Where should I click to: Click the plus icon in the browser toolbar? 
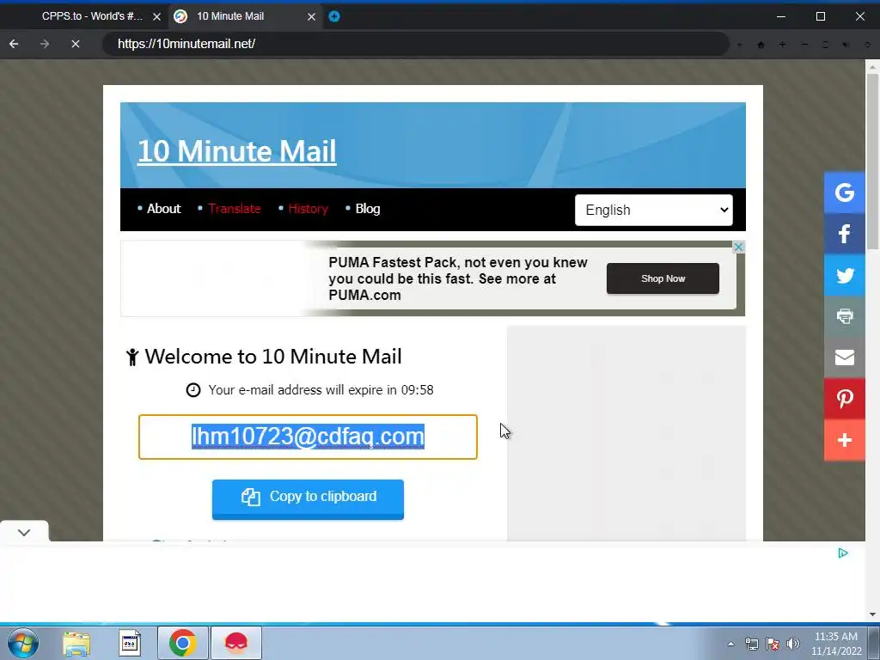(782, 45)
